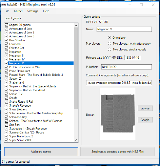
Task: Select Snow Brothers in the games list
Action: tap(18, 109)
